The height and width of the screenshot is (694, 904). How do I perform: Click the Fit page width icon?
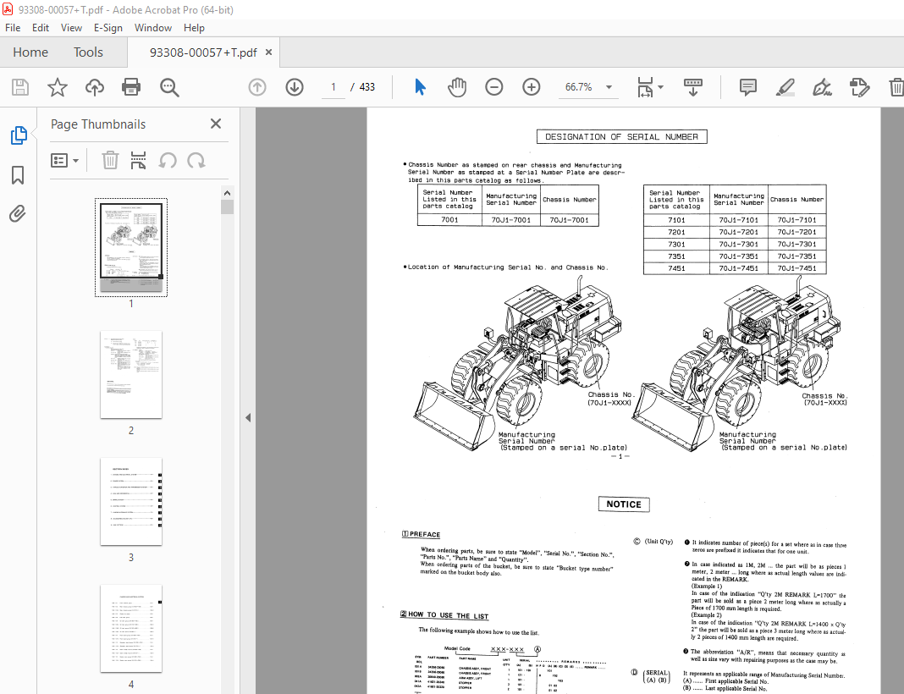coord(644,87)
